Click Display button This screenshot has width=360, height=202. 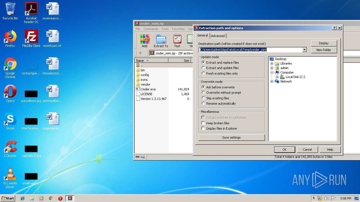(x=324, y=43)
